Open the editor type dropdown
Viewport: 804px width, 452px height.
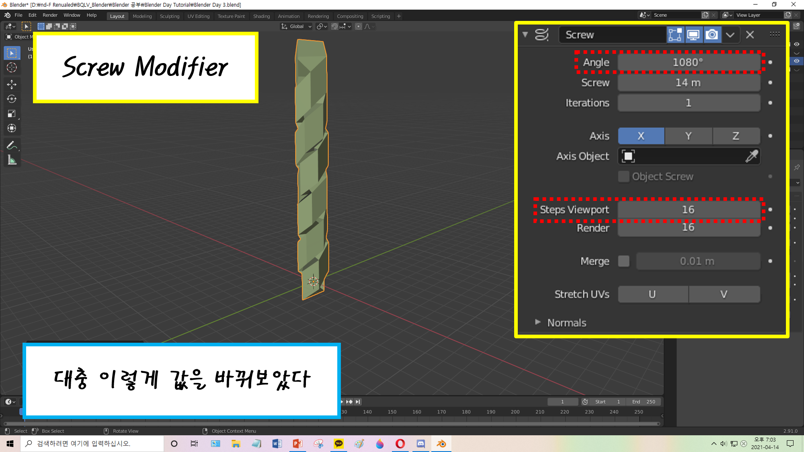pyautogui.click(x=10, y=27)
